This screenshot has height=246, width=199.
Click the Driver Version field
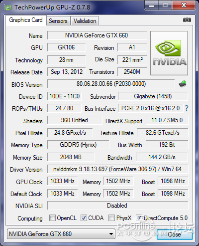click(117, 169)
